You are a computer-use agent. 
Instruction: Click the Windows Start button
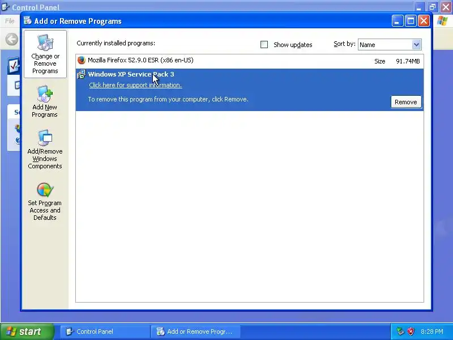point(27,331)
